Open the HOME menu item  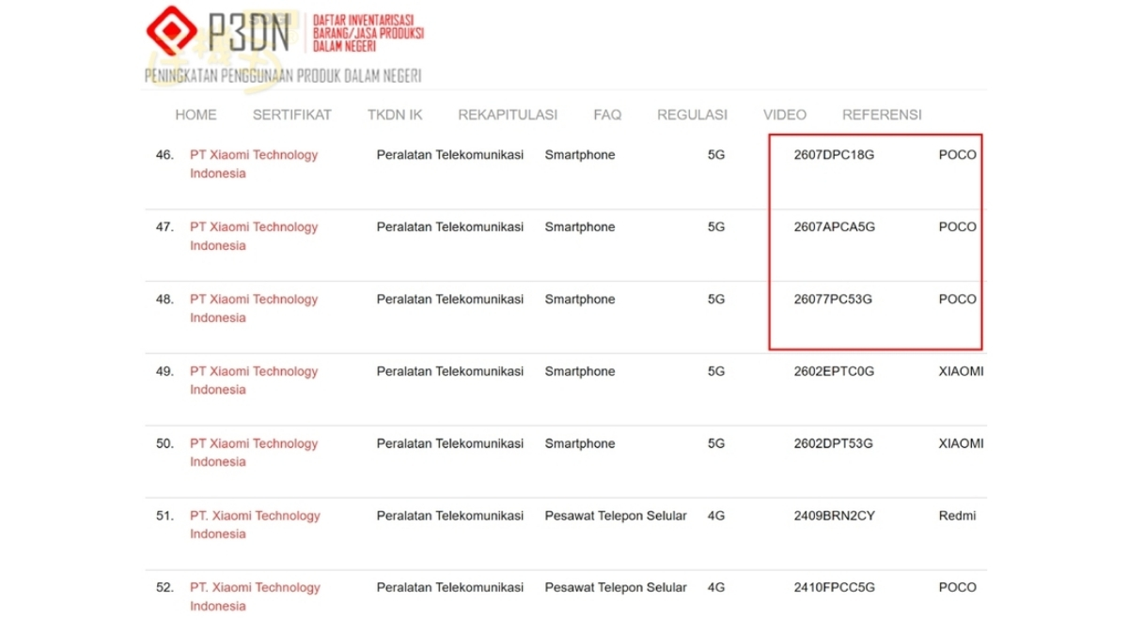tap(196, 115)
